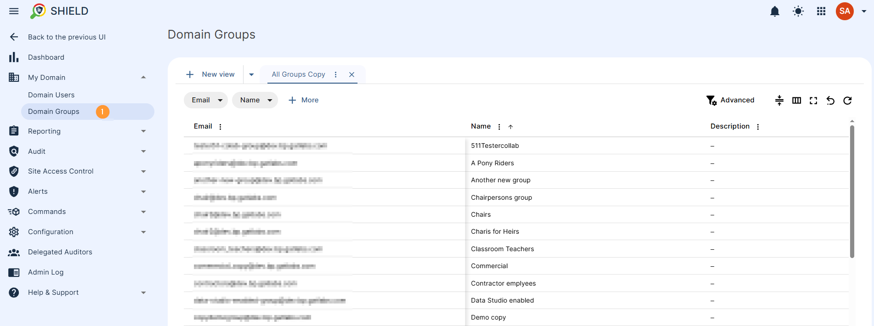Click the SA user avatar

coord(845,11)
